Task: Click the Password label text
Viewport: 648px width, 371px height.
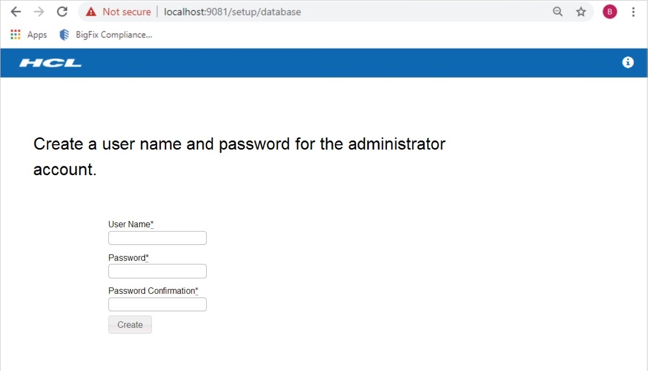Action: click(127, 258)
